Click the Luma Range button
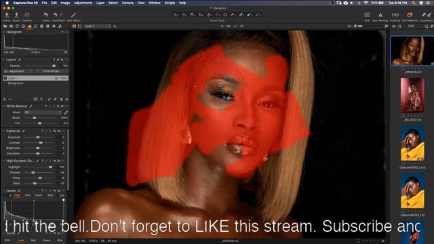Viewport: 434px width, 244px height. pos(52,71)
